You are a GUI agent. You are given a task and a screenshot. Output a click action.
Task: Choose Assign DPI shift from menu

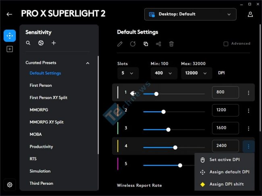(x=225, y=184)
